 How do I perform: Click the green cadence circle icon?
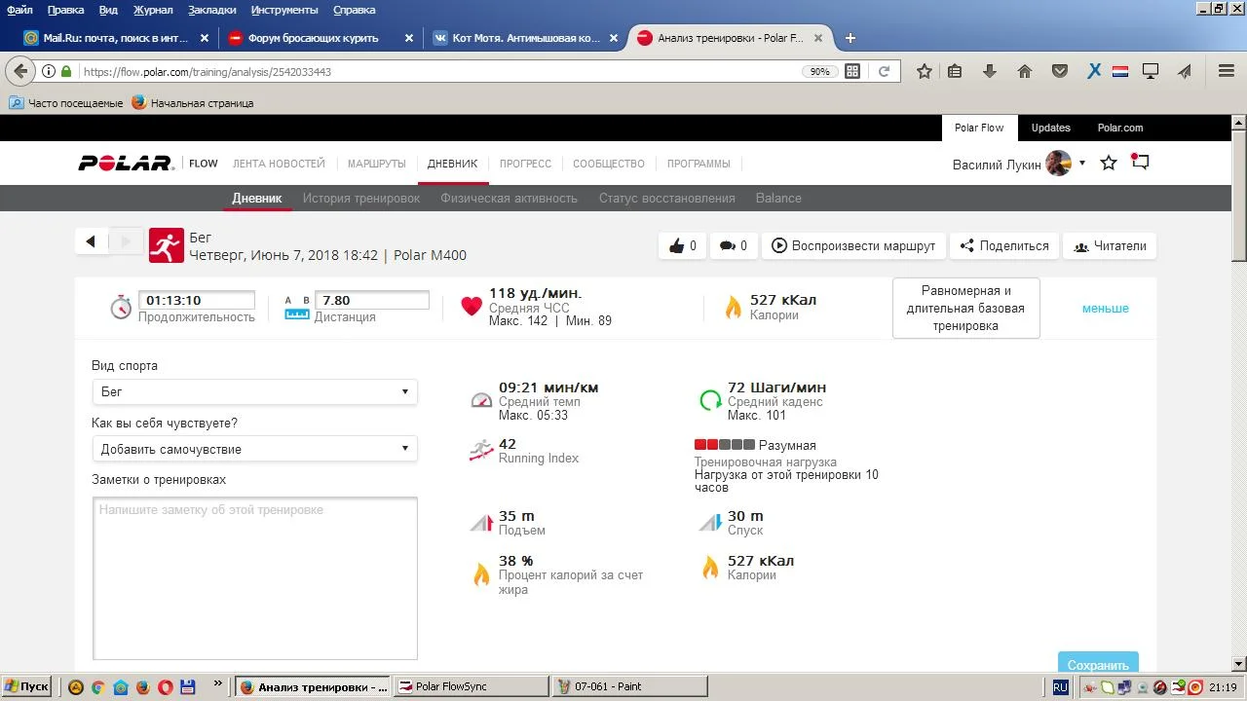[711, 400]
